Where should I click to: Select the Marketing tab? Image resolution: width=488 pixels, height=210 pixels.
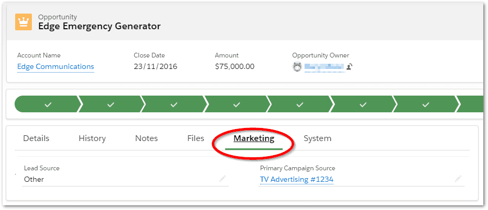[253, 138]
